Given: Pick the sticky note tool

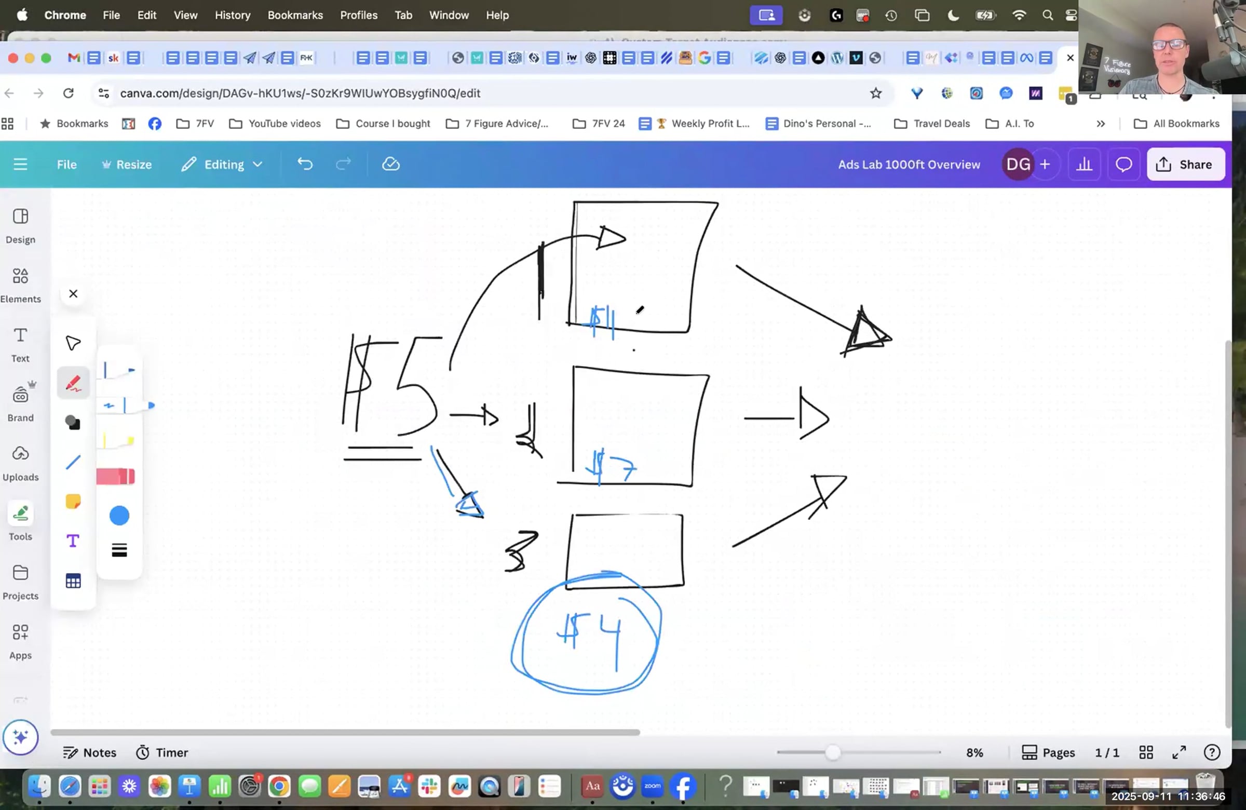Looking at the screenshot, I should 73,501.
